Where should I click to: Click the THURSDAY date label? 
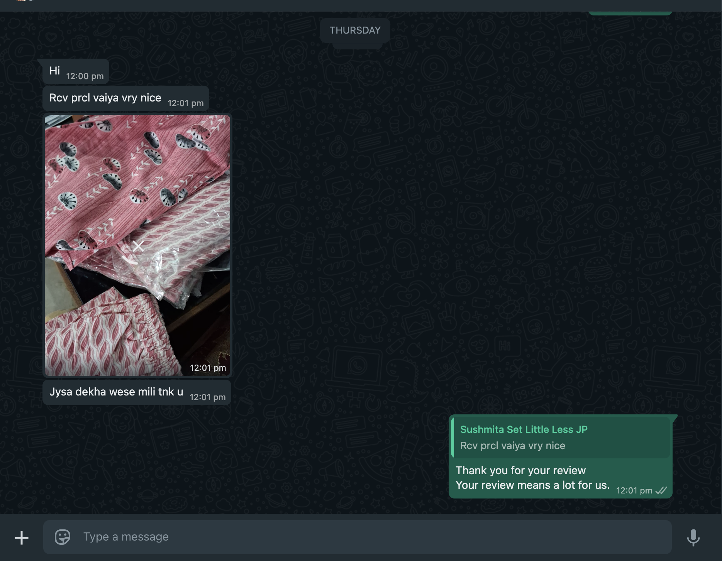[x=355, y=30]
